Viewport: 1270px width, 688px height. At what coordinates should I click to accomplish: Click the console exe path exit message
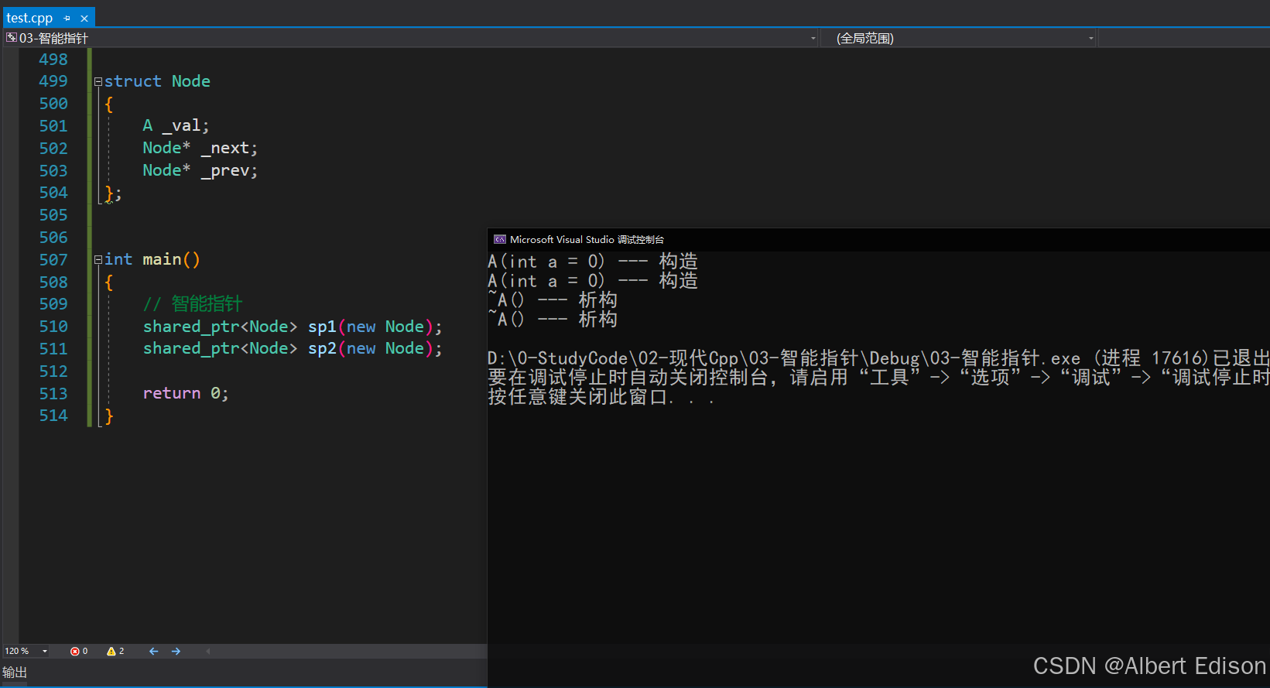[878, 358]
